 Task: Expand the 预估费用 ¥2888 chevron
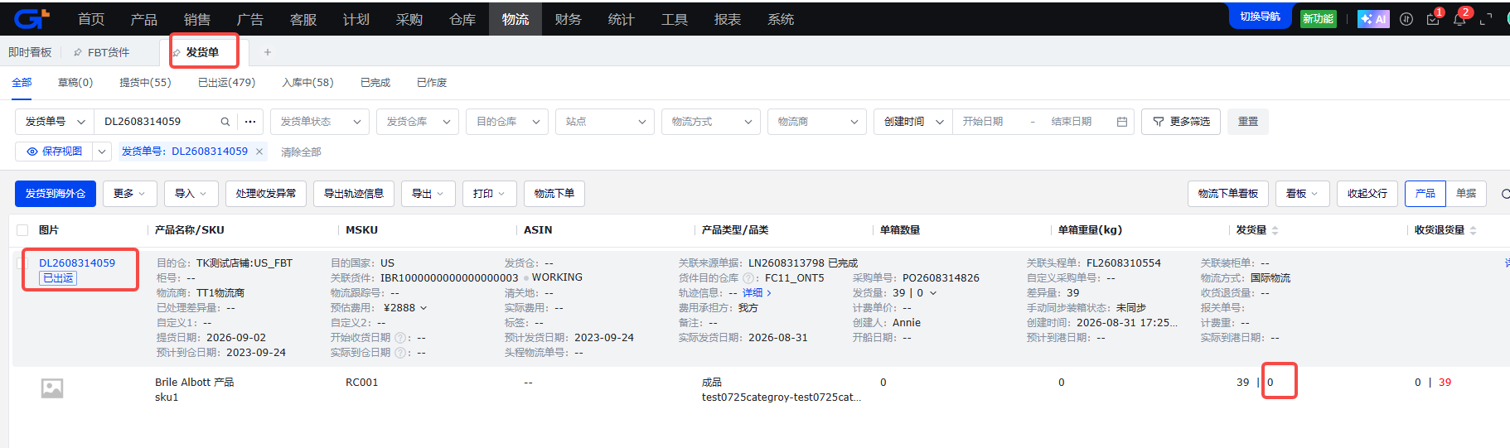(x=423, y=308)
